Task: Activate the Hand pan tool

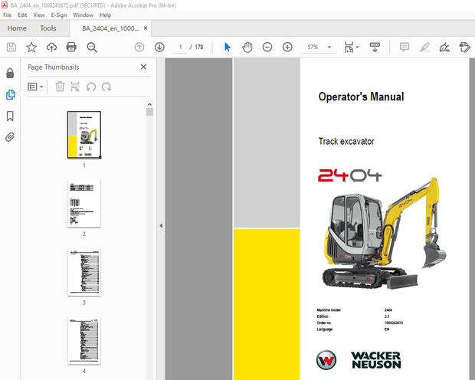Action: click(247, 47)
